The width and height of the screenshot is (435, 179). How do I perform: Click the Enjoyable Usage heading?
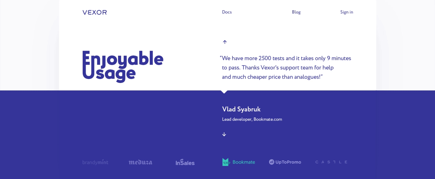[x=123, y=66]
